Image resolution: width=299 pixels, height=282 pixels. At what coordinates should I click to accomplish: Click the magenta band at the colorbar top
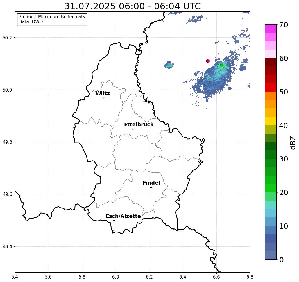271,29
